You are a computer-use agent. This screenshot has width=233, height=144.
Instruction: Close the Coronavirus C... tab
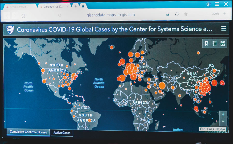click(68, 6)
